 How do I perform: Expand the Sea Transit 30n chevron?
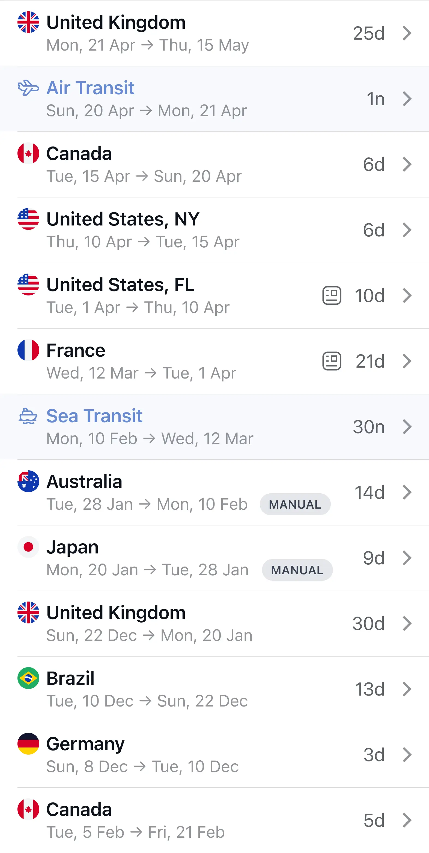407,426
